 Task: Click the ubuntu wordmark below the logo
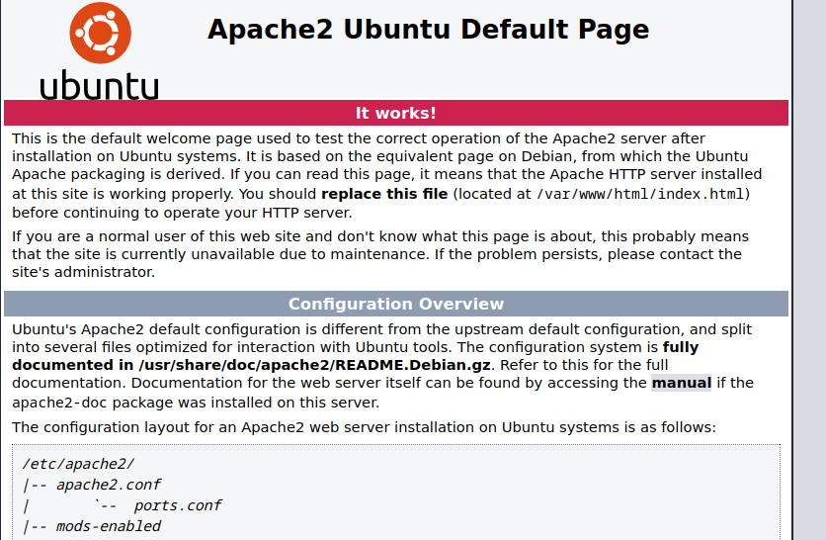tap(99, 83)
